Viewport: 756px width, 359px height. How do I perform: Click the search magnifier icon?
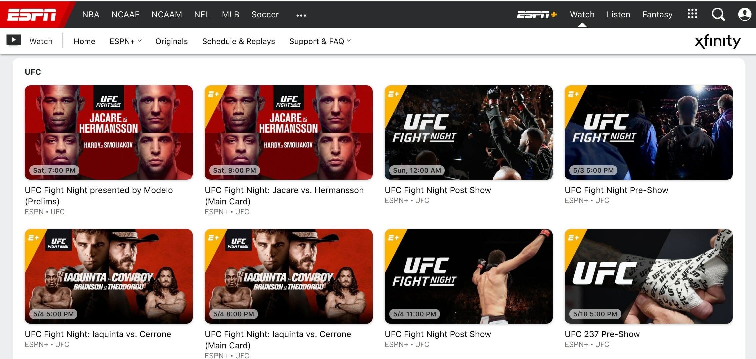tap(718, 14)
